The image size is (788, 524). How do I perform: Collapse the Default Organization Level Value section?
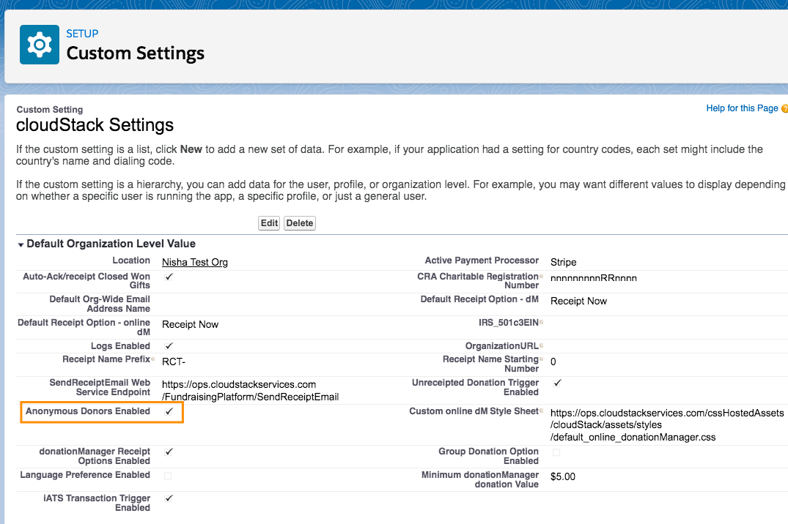(21, 245)
